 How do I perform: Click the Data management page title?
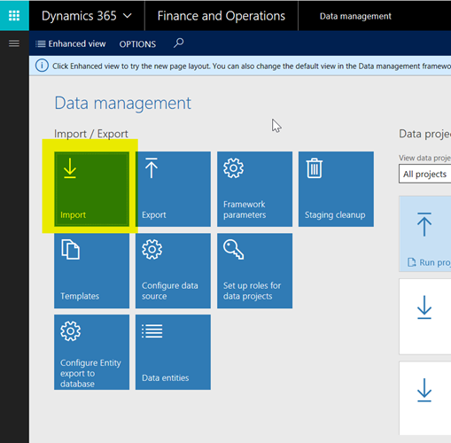123,103
